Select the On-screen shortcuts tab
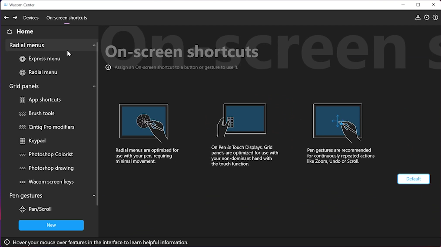The height and width of the screenshot is (247, 441). coord(66,18)
